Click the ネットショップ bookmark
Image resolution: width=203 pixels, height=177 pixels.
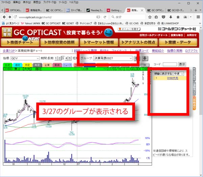click(x=84, y=23)
